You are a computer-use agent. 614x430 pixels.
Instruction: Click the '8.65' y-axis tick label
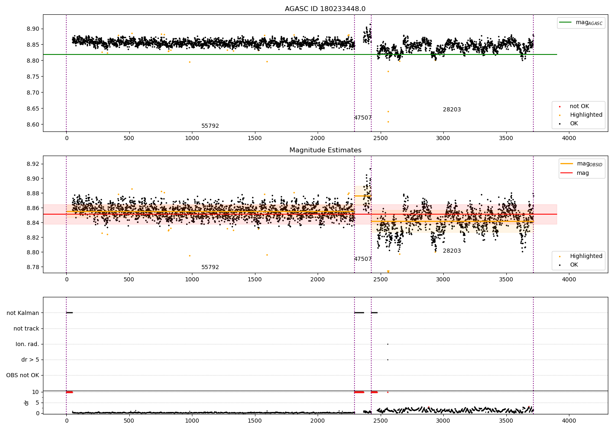tap(33, 109)
